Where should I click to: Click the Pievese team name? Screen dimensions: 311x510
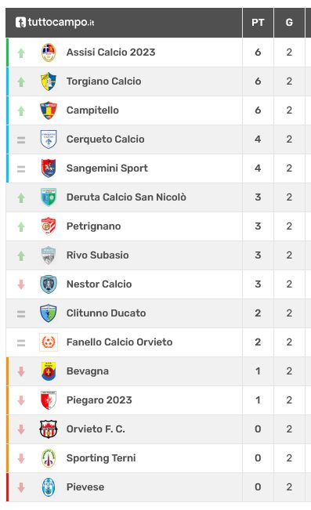[85, 487]
